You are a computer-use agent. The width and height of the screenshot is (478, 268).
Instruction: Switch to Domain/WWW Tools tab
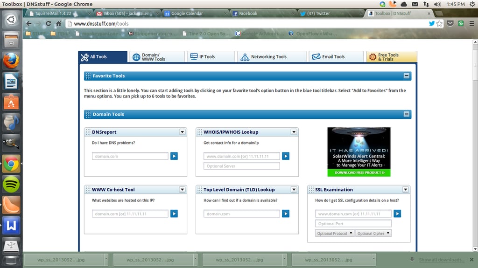pyautogui.click(x=157, y=57)
